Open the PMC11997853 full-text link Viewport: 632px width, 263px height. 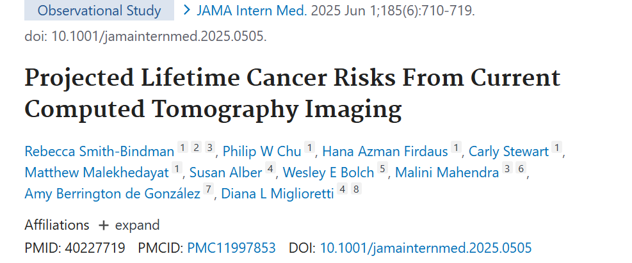(x=231, y=248)
